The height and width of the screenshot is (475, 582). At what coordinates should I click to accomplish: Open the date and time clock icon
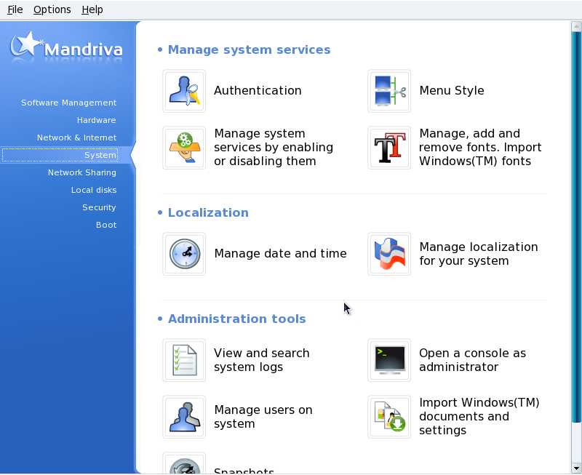click(184, 254)
